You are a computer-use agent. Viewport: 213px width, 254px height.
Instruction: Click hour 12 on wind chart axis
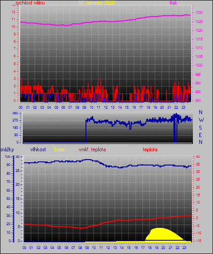click(x=106, y=107)
